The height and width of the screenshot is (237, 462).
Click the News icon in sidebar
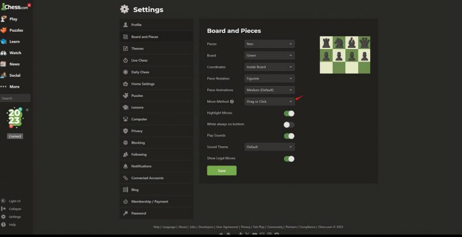(4, 64)
